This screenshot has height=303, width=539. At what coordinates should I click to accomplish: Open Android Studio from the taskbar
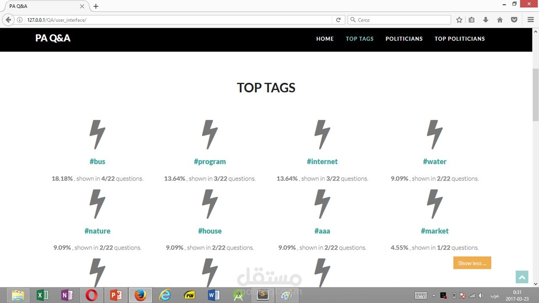[238, 295]
